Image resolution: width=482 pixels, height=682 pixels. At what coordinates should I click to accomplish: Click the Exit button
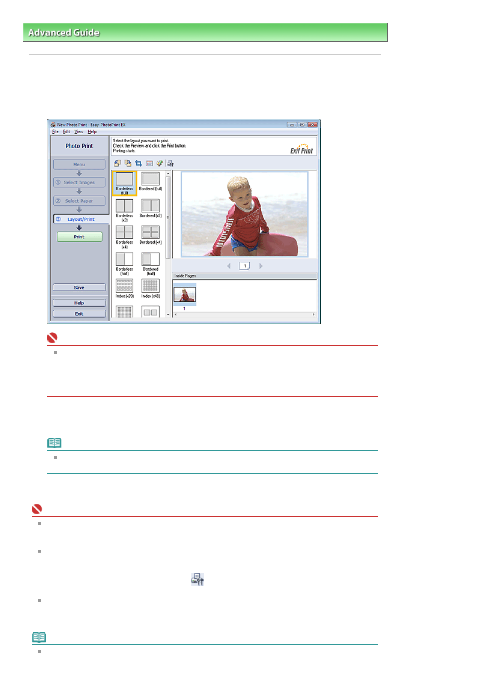click(x=79, y=314)
